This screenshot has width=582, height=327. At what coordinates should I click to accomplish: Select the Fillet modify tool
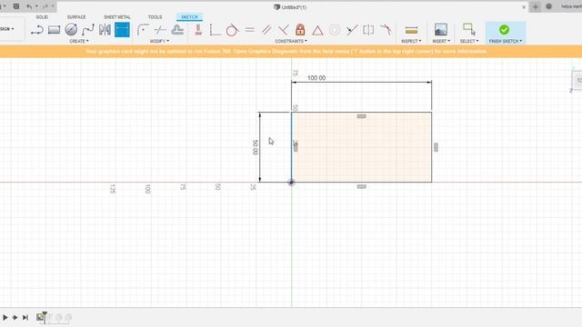point(143,30)
